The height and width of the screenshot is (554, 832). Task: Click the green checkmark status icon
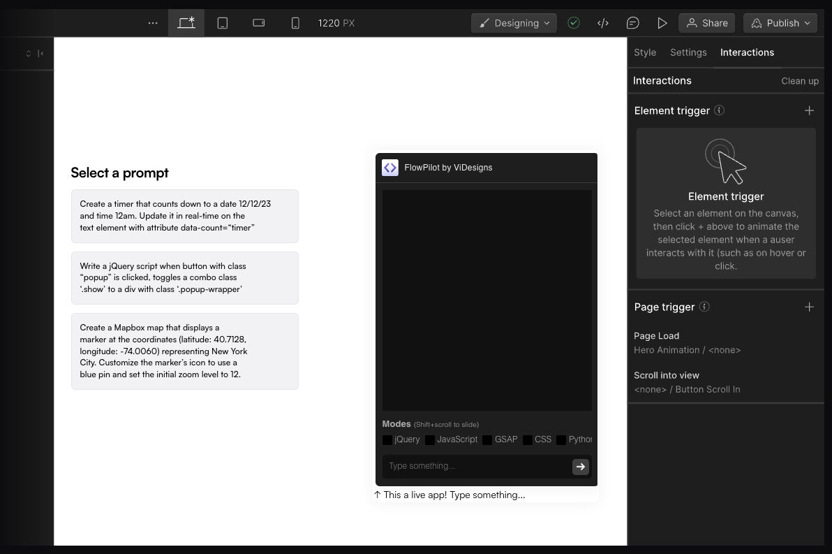pos(574,22)
